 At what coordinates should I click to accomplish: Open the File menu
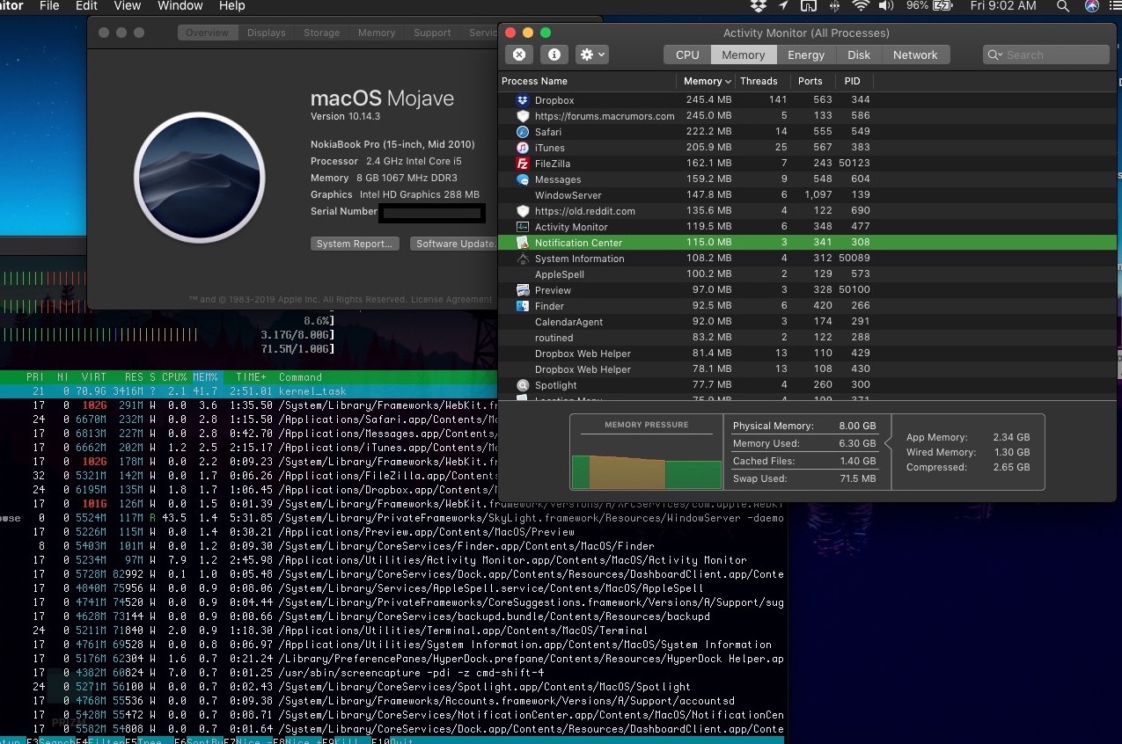click(x=49, y=6)
